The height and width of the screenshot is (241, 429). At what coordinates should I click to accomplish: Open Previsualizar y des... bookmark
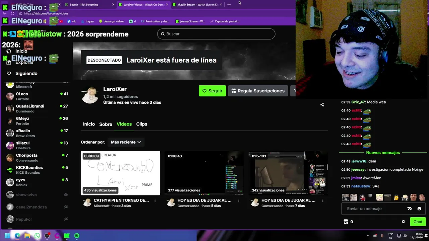tap(155, 21)
